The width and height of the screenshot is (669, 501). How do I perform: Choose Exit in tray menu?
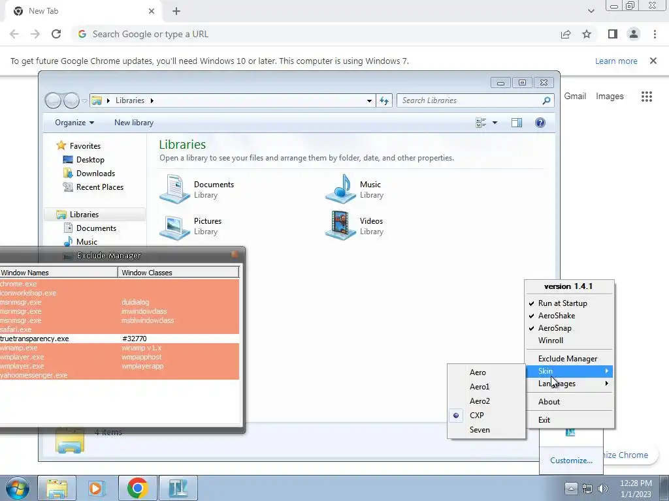coord(569,420)
